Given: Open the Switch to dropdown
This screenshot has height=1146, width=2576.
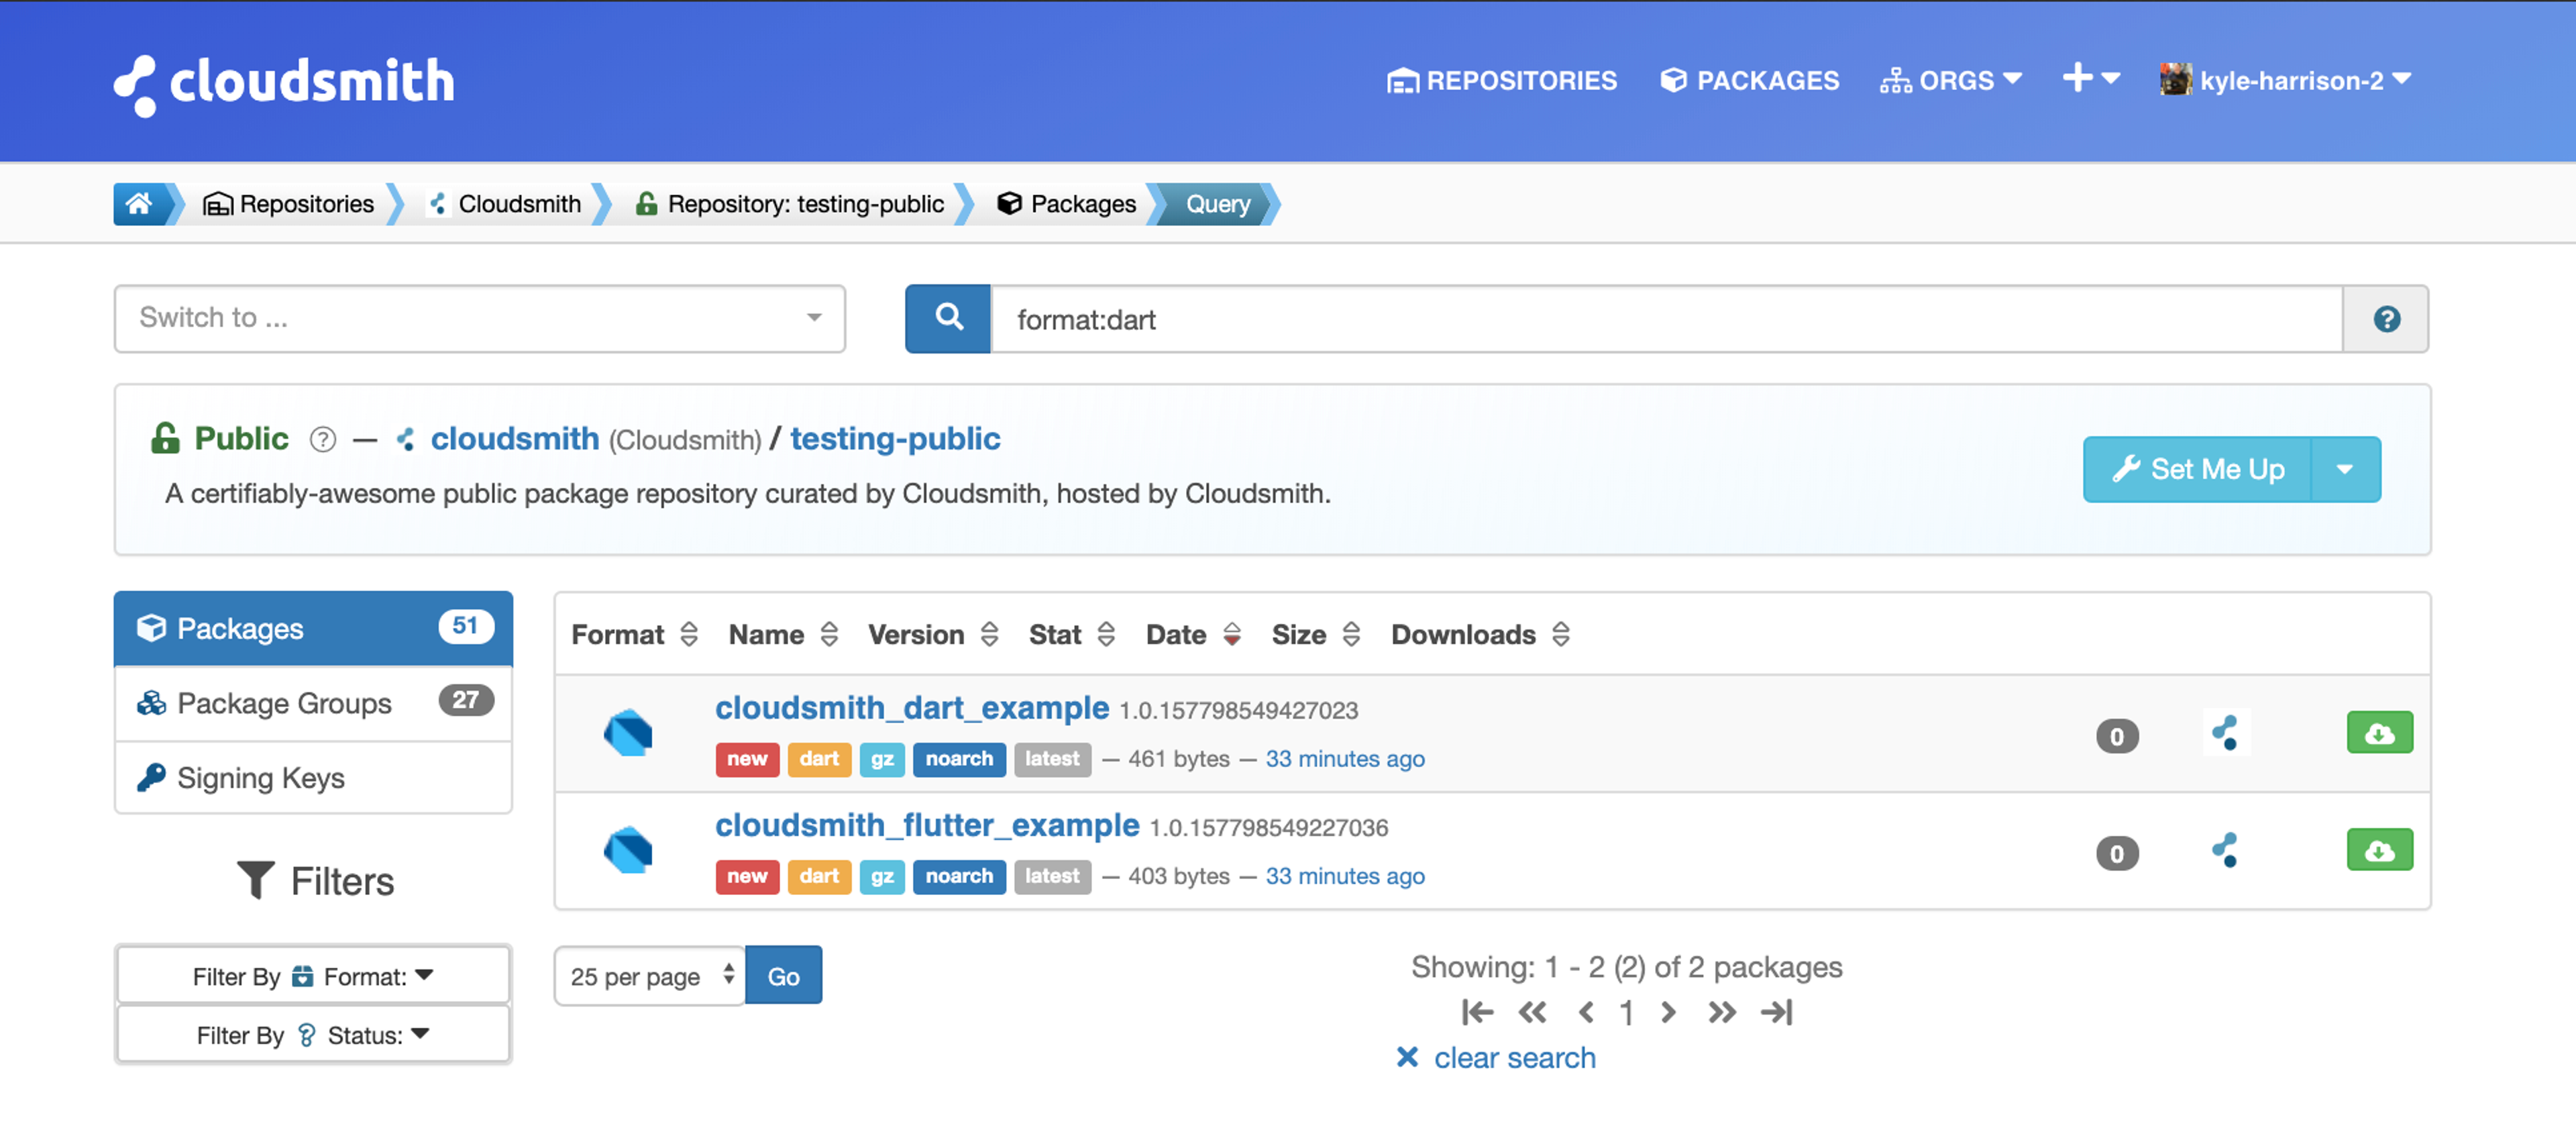Looking at the screenshot, I should [x=479, y=318].
